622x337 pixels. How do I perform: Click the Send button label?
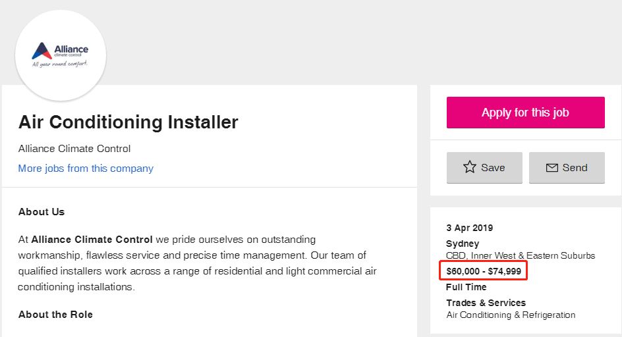pyautogui.click(x=575, y=168)
